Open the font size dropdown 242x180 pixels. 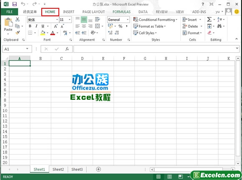coord(70,20)
